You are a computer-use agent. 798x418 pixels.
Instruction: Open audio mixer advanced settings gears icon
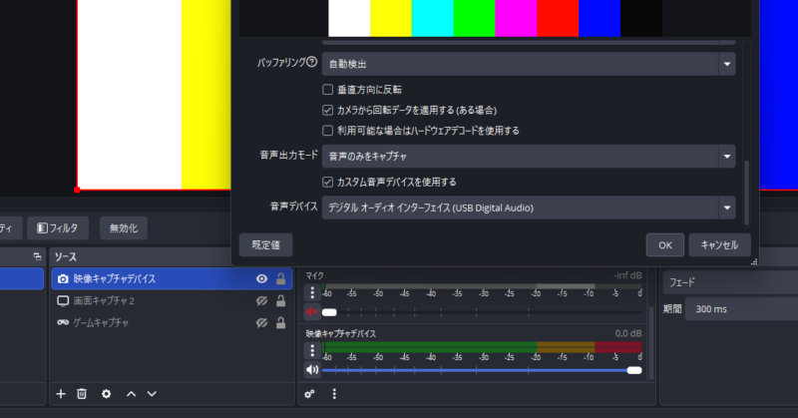(310, 394)
